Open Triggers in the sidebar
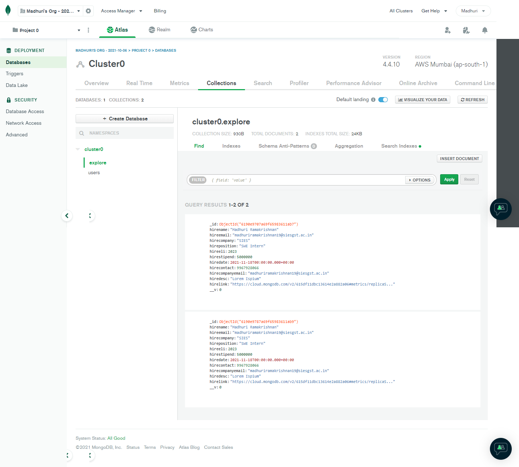 pos(15,74)
